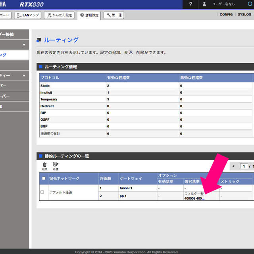254x254 pixels.
Task: Click the ルーティング page heading
Action: pos(61,40)
